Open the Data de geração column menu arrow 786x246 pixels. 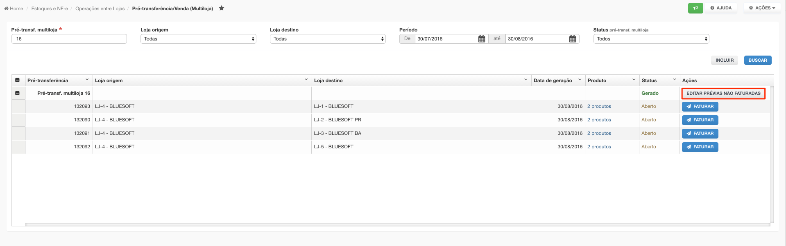[x=580, y=80]
